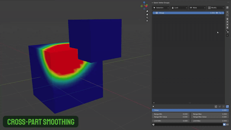
Task: Click the vertex group name field at the bottom
Action: click(x=187, y=125)
